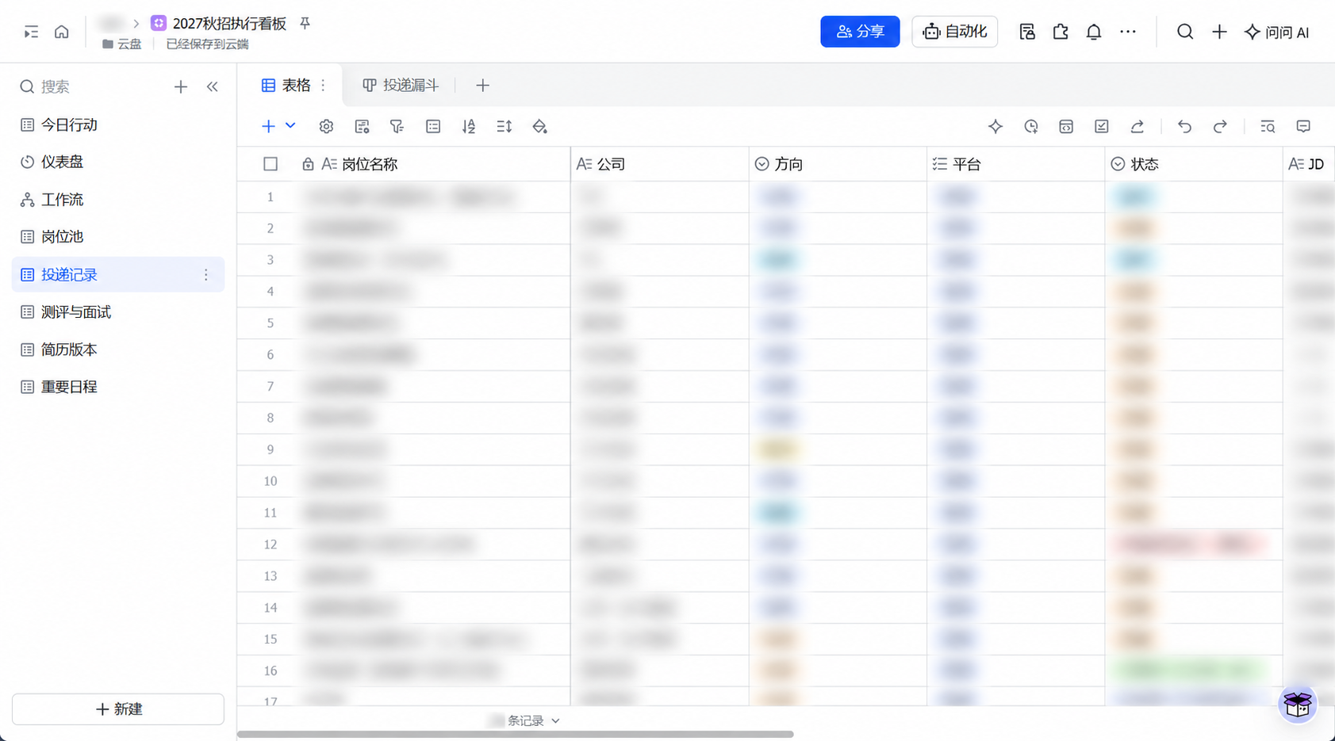The width and height of the screenshot is (1335, 741).
Task: Open the 表格 tab options dots
Action: [x=323, y=86]
